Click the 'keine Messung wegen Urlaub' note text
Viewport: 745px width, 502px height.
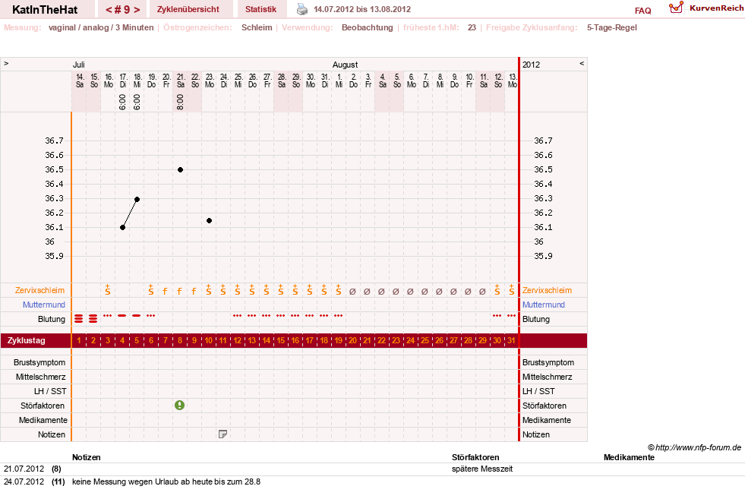[x=166, y=481]
